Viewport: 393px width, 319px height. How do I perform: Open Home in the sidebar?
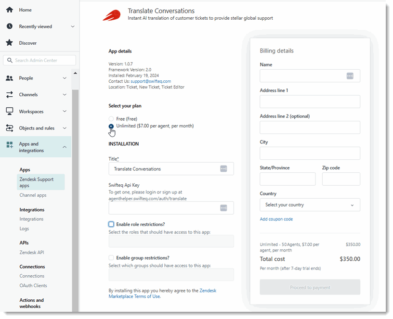(x=25, y=10)
